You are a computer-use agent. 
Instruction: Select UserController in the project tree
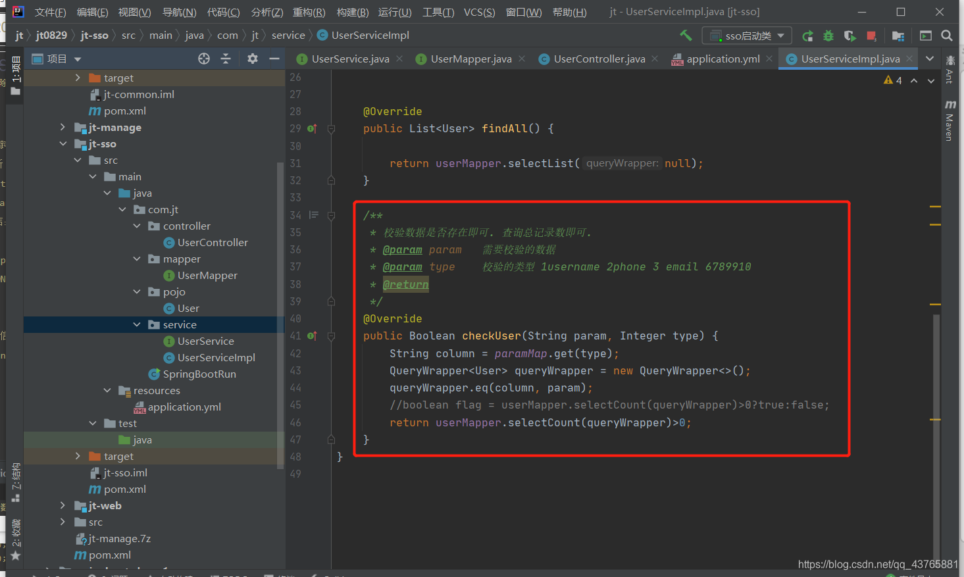tap(213, 242)
